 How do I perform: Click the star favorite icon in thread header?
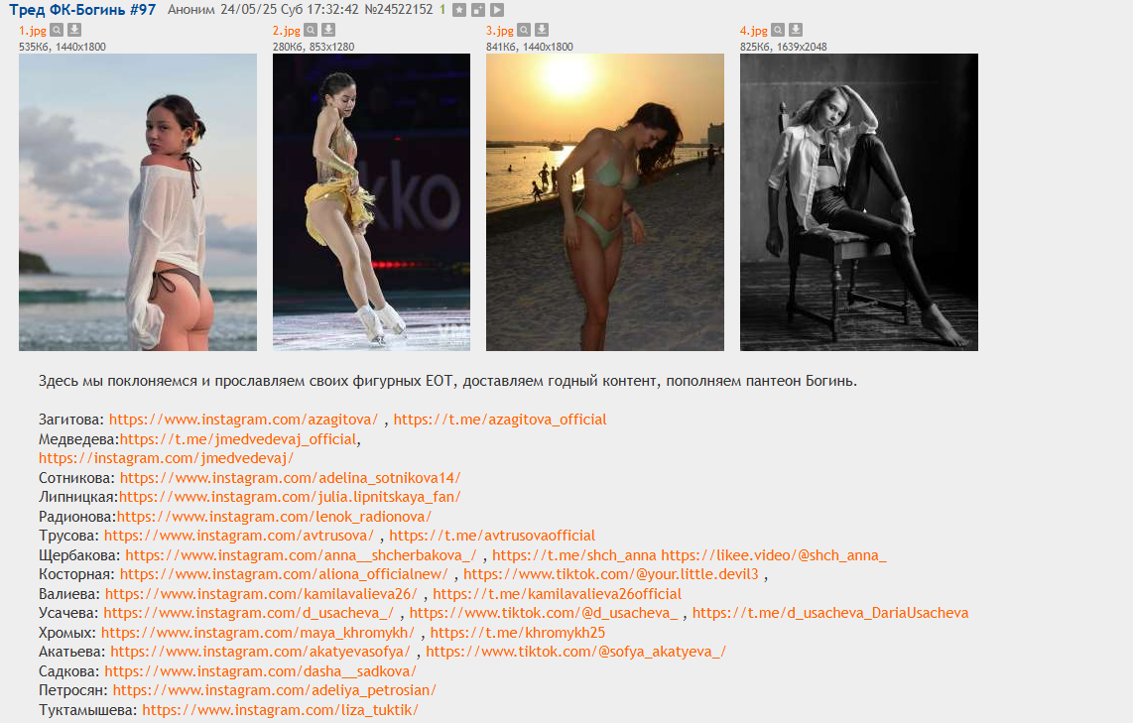(458, 10)
